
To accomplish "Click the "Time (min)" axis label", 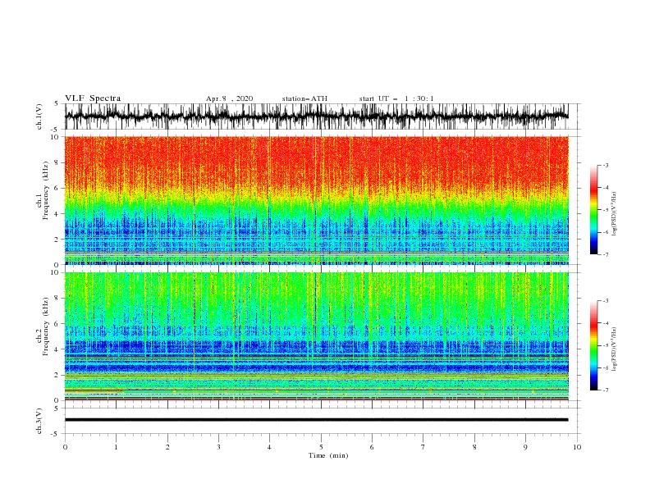I will coord(328,455).
